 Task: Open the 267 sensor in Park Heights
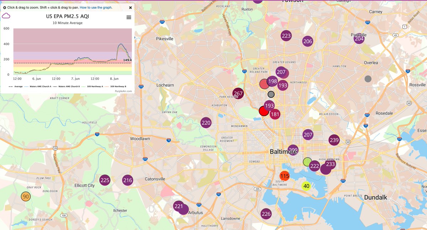[238, 94]
